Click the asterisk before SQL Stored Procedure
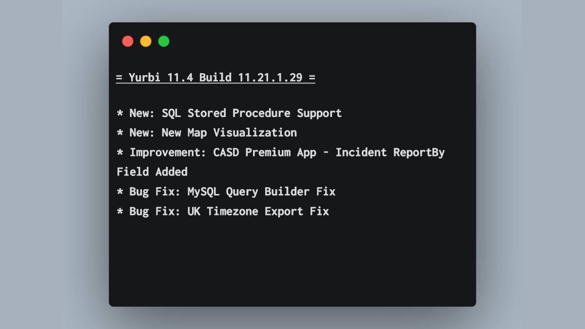Screen dimensions: 585x329 point(120,113)
